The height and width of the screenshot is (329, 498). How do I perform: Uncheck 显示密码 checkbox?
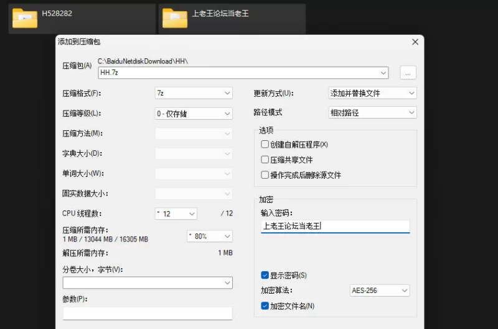[x=265, y=275]
